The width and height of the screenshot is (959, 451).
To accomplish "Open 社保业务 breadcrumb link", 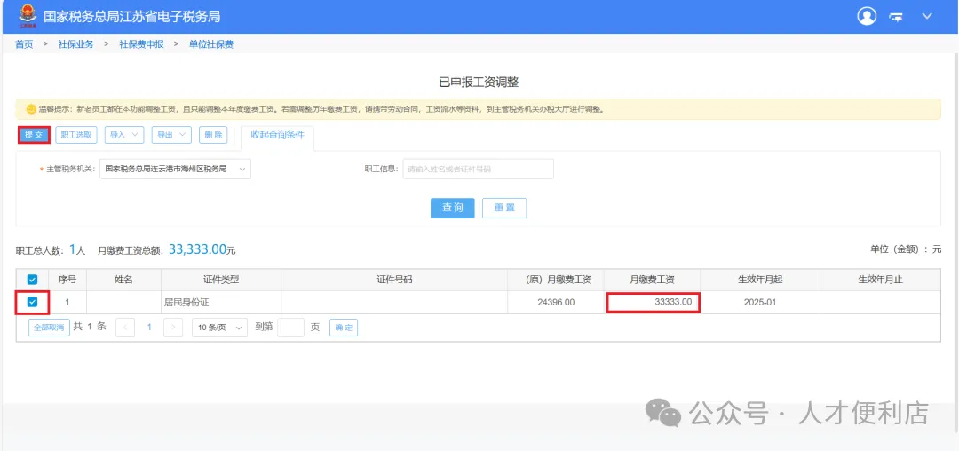I will pos(75,44).
